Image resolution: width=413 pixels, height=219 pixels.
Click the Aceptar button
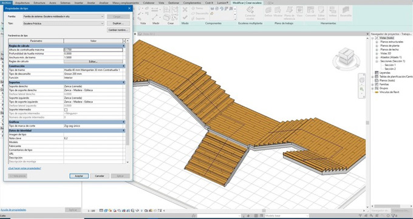[79, 176]
